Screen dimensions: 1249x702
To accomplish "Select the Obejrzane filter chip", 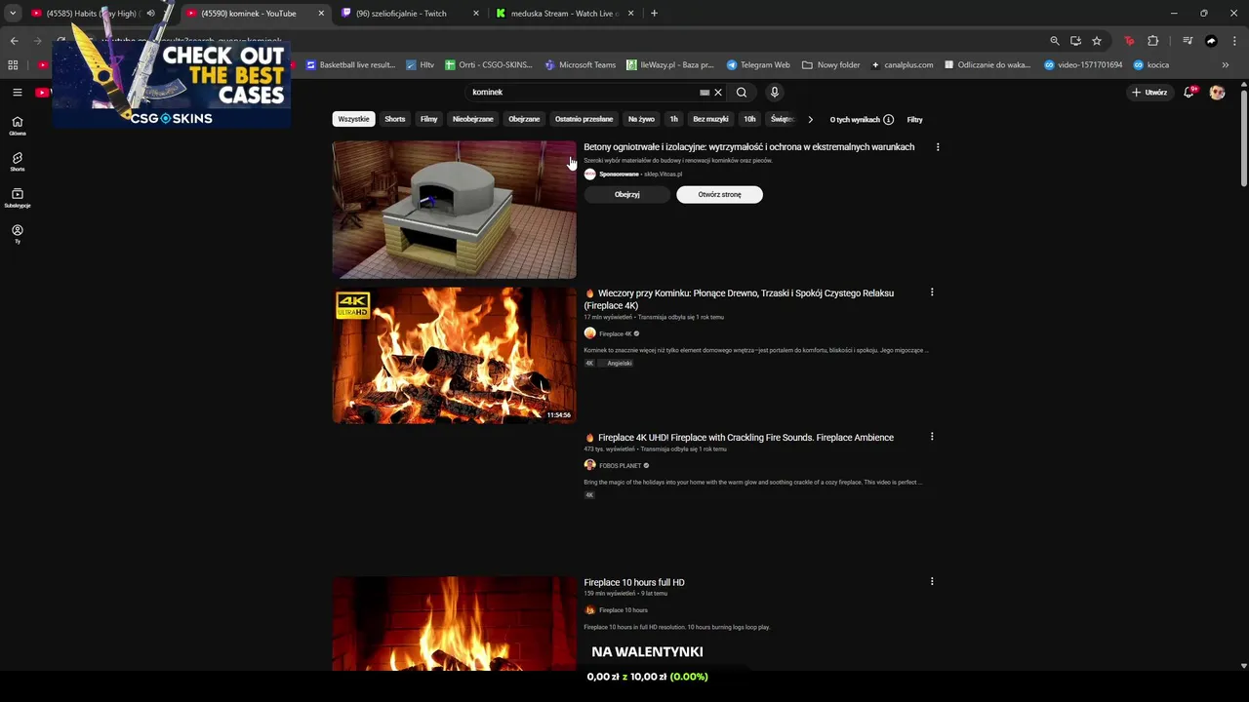I will click(524, 119).
